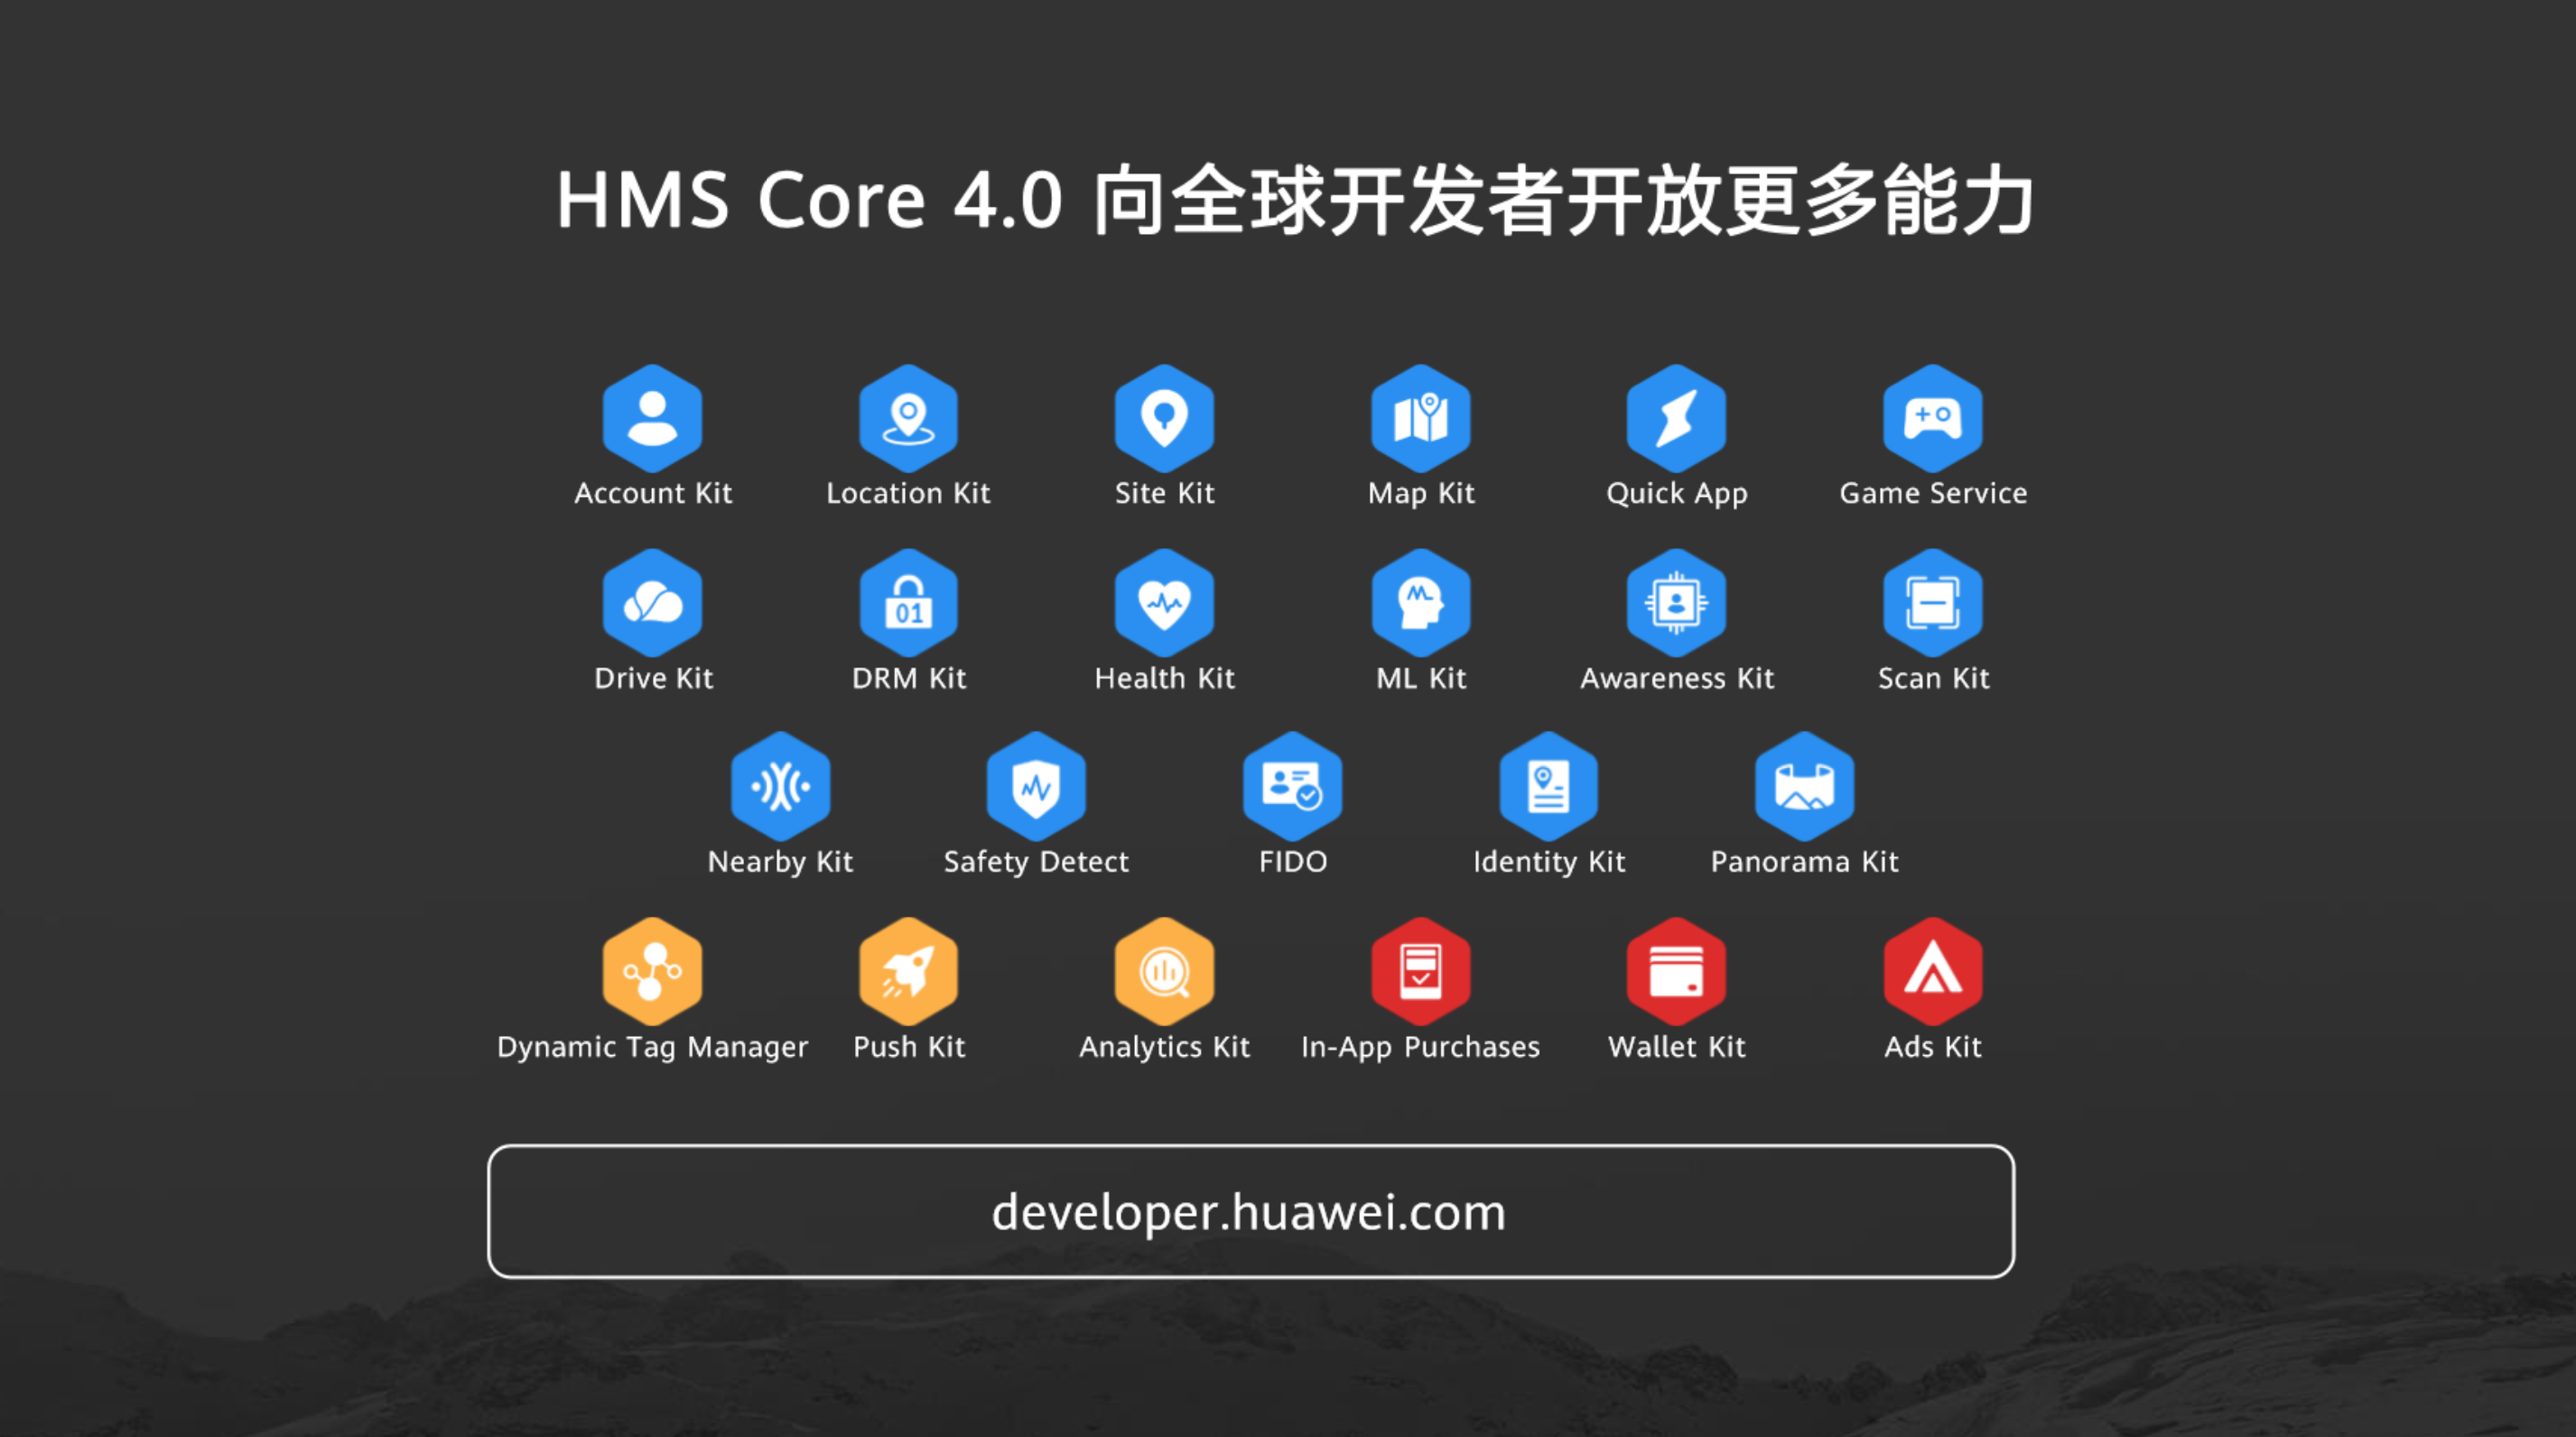Select the Health Kit heart icon

[1164, 603]
